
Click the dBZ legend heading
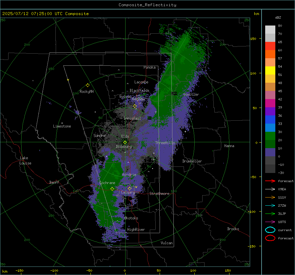(x=278, y=17)
